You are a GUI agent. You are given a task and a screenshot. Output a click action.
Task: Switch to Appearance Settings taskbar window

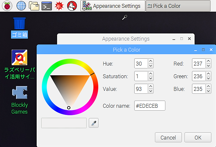pos(113,6)
